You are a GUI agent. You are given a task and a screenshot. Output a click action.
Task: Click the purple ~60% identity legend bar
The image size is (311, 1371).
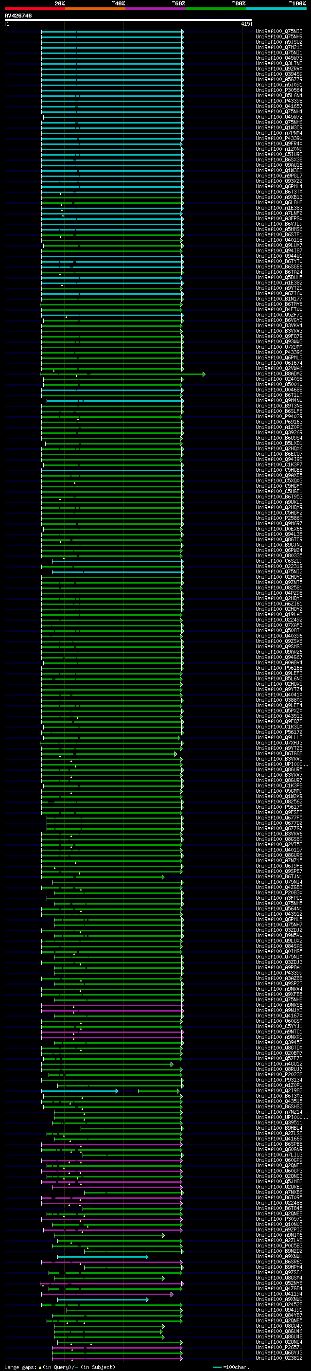tap(155, 9)
